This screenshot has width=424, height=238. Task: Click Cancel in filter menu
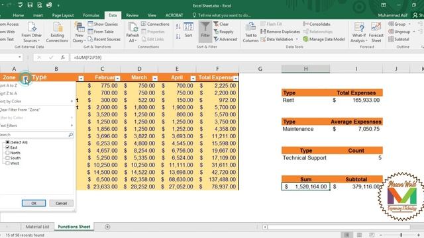tap(62, 203)
